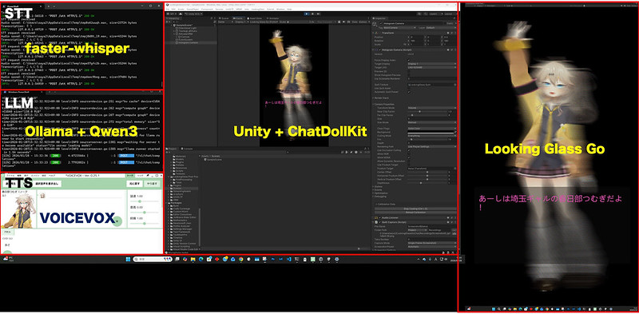This screenshot has height=314, width=639.
Task: Open the Tag dropdown showing MainCamera
Action: point(399,28)
